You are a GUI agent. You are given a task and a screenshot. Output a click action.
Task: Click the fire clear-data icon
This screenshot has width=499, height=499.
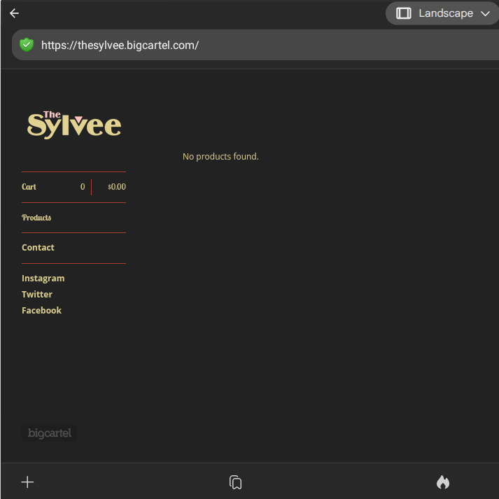(443, 482)
